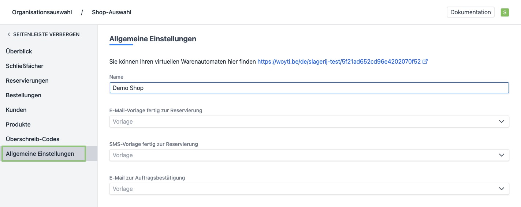Select Schließfächer in the sidebar

(25, 66)
